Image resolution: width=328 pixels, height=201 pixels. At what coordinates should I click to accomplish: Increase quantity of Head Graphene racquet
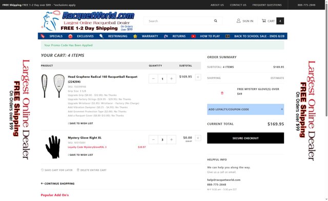coord(171,79)
